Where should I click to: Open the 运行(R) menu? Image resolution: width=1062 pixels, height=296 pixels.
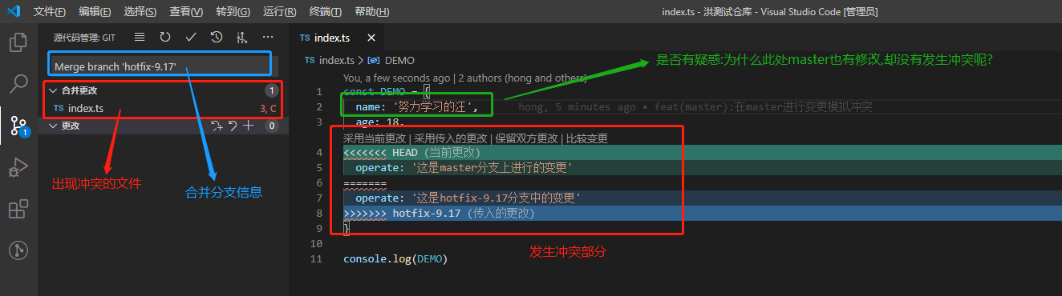click(x=279, y=12)
